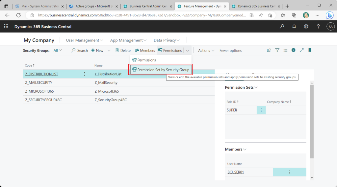This screenshot has width=337, height=187.
Task: Expand the Data Privacy menu
Action: [167, 40]
